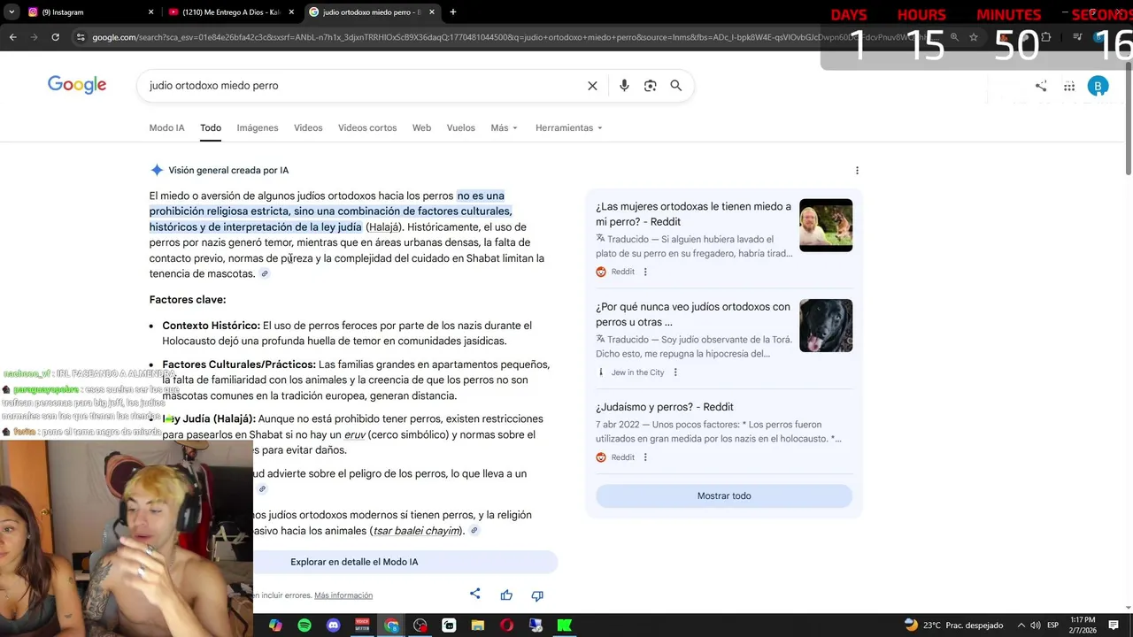Image resolution: width=1133 pixels, height=637 pixels.
Task: Click the source link icon after 'tenencia de mascotas'
Action: [264, 273]
